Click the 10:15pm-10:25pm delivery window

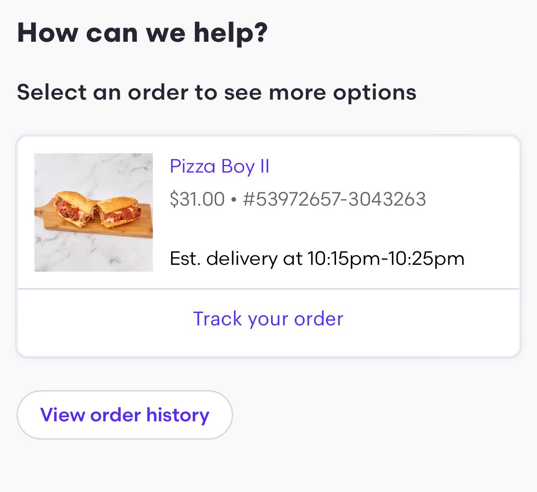point(386,258)
